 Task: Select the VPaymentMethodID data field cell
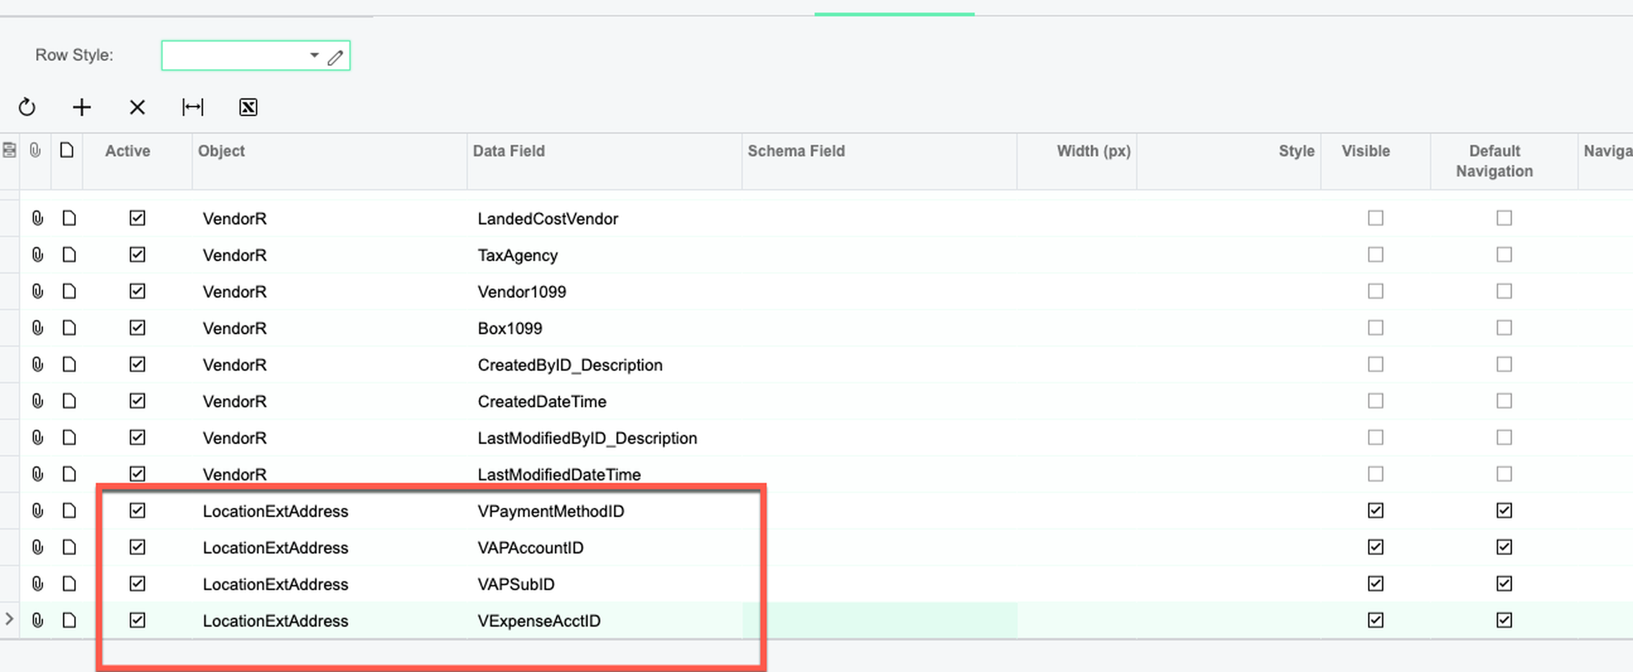[x=604, y=511]
